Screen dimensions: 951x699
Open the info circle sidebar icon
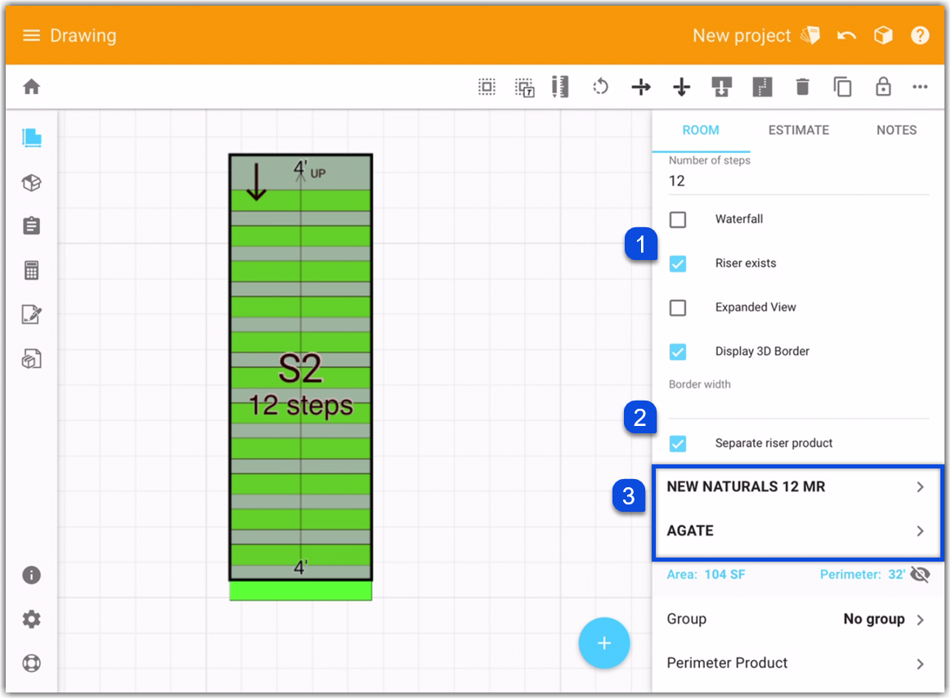32,575
